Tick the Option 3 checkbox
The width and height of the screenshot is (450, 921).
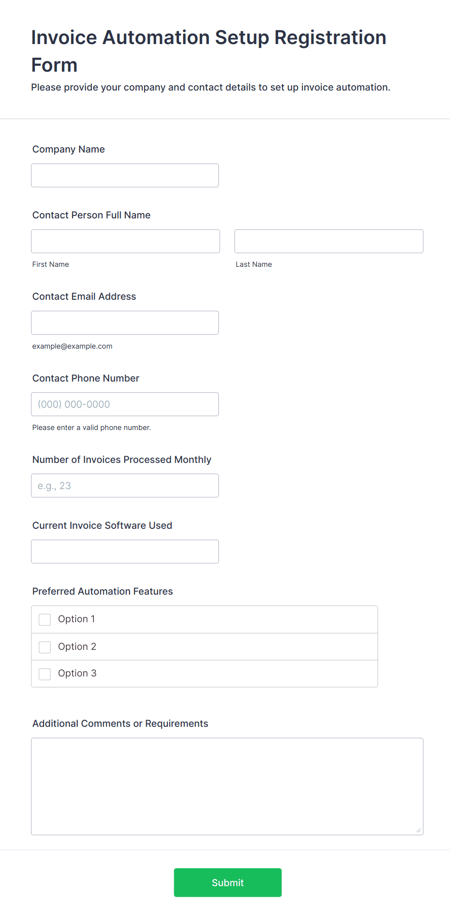45,674
